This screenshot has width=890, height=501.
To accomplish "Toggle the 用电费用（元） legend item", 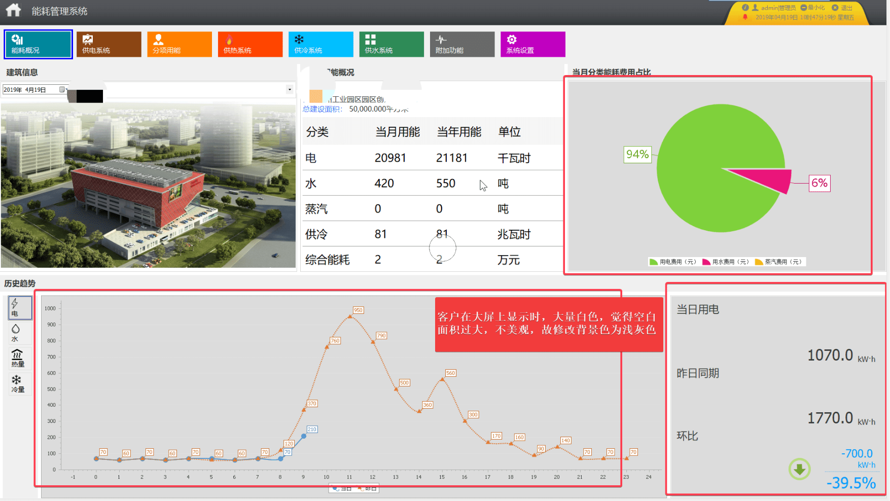I will [x=672, y=262].
